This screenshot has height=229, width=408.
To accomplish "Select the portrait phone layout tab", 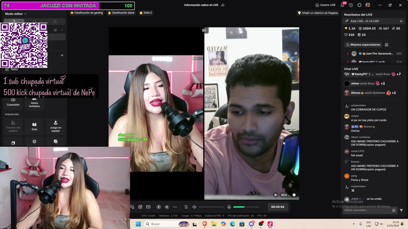I will tap(14, 22).
